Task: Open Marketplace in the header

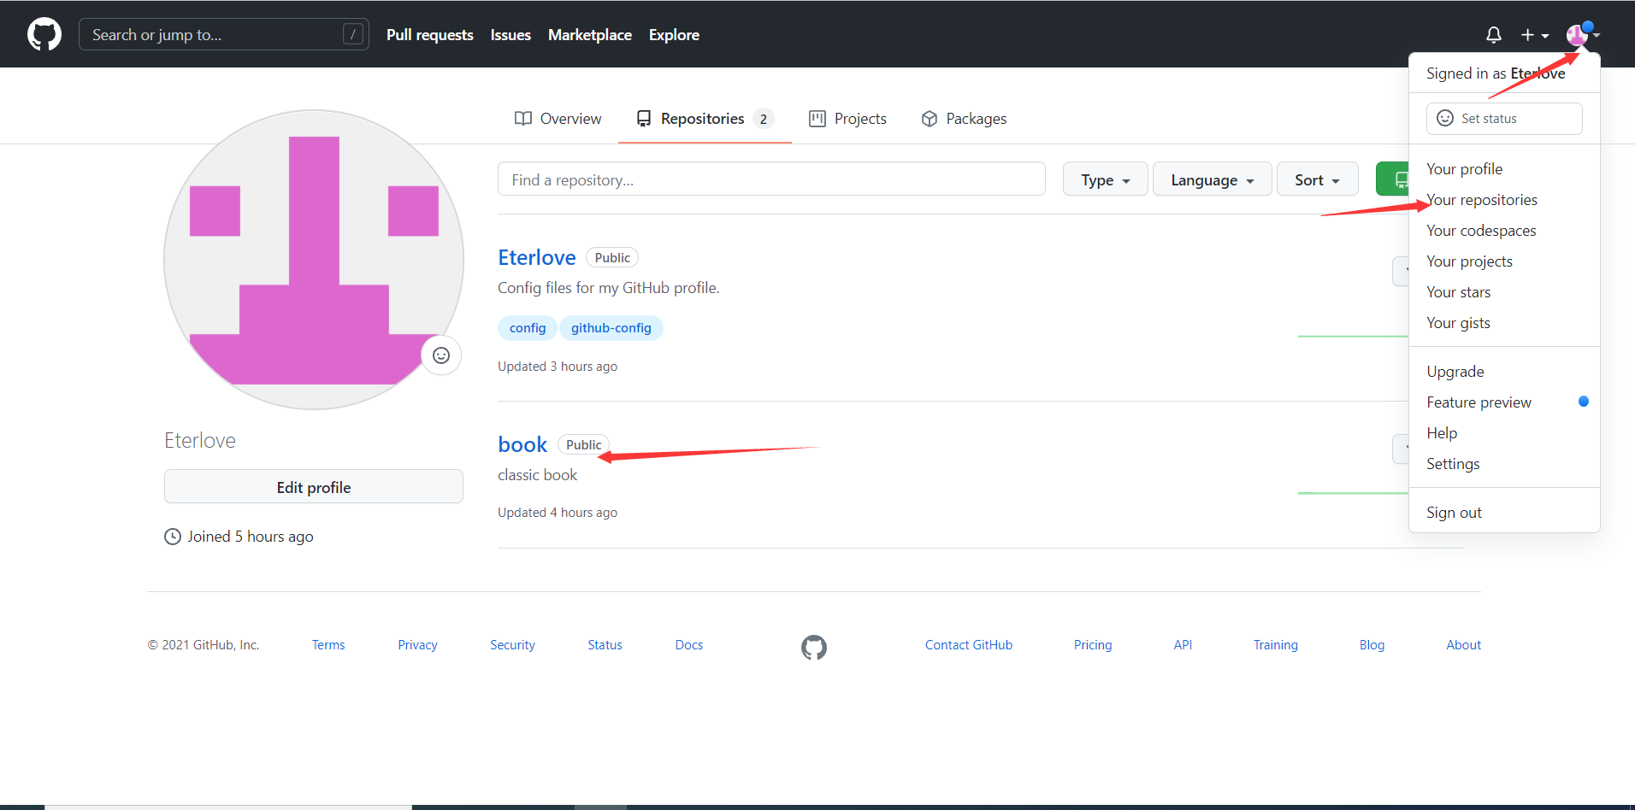Action: click(x=590, y=35)
